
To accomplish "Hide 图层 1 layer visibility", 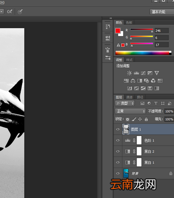I will [118, 129].
